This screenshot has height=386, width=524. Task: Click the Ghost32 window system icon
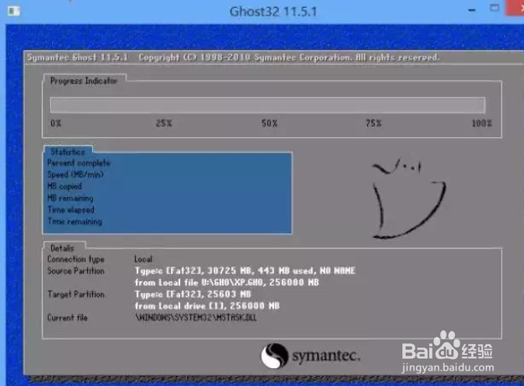(14, 11)
